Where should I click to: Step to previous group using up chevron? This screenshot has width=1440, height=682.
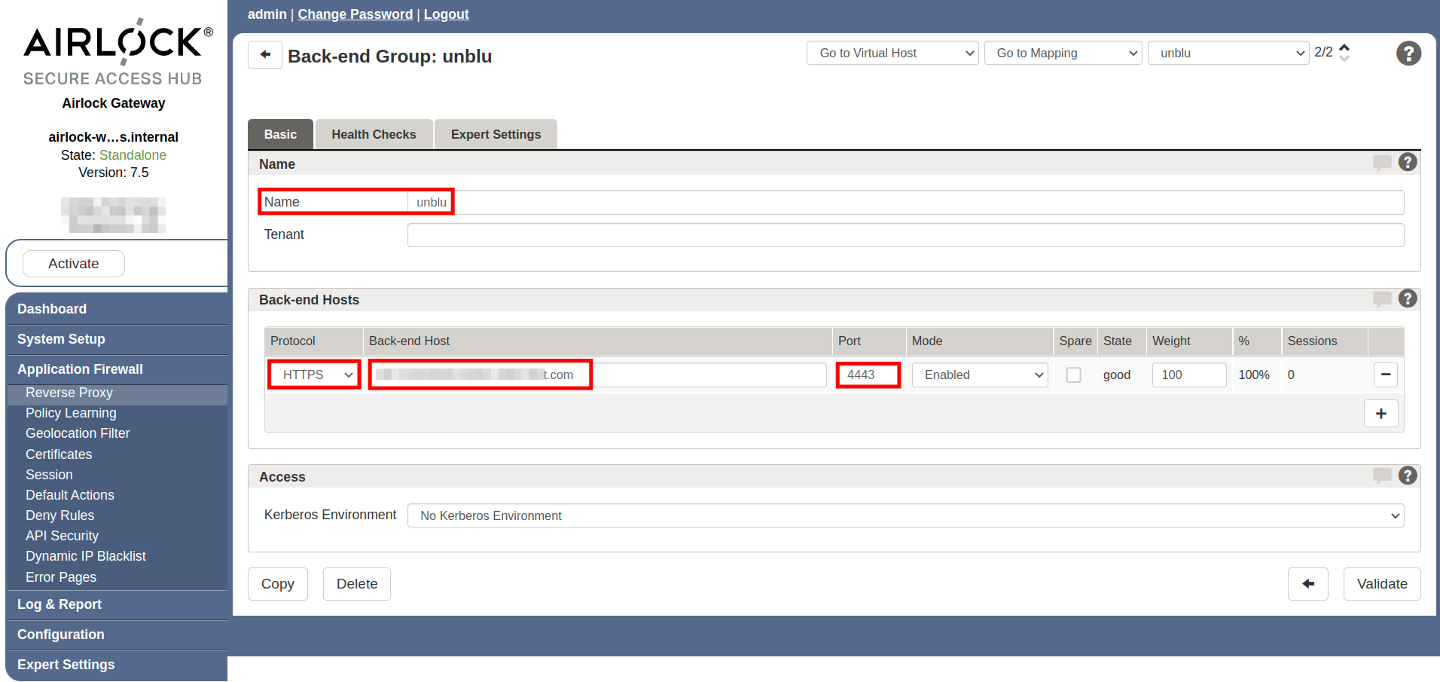point(1346,47)
